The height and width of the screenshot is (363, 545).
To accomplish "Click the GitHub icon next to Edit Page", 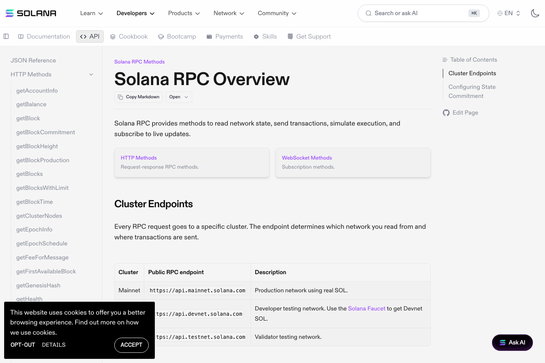I will [446, 112].
